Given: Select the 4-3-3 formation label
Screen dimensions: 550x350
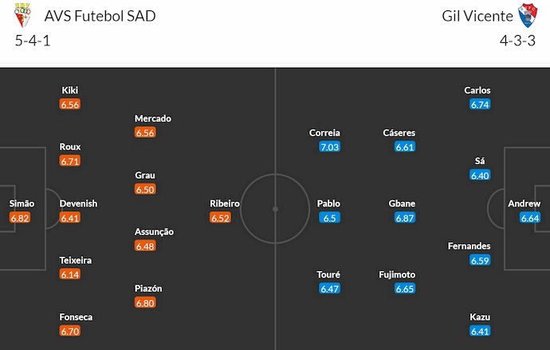Looking at the screenshot, I should [518, 41].
